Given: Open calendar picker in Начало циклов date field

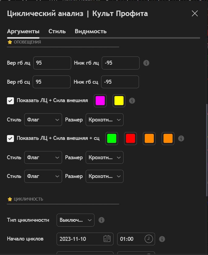Looking at the screenshot, I should (x=107, y=239).
